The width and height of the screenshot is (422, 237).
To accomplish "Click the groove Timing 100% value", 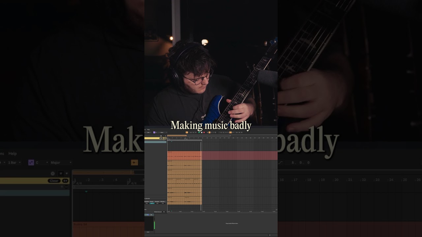I will [152, 203].
